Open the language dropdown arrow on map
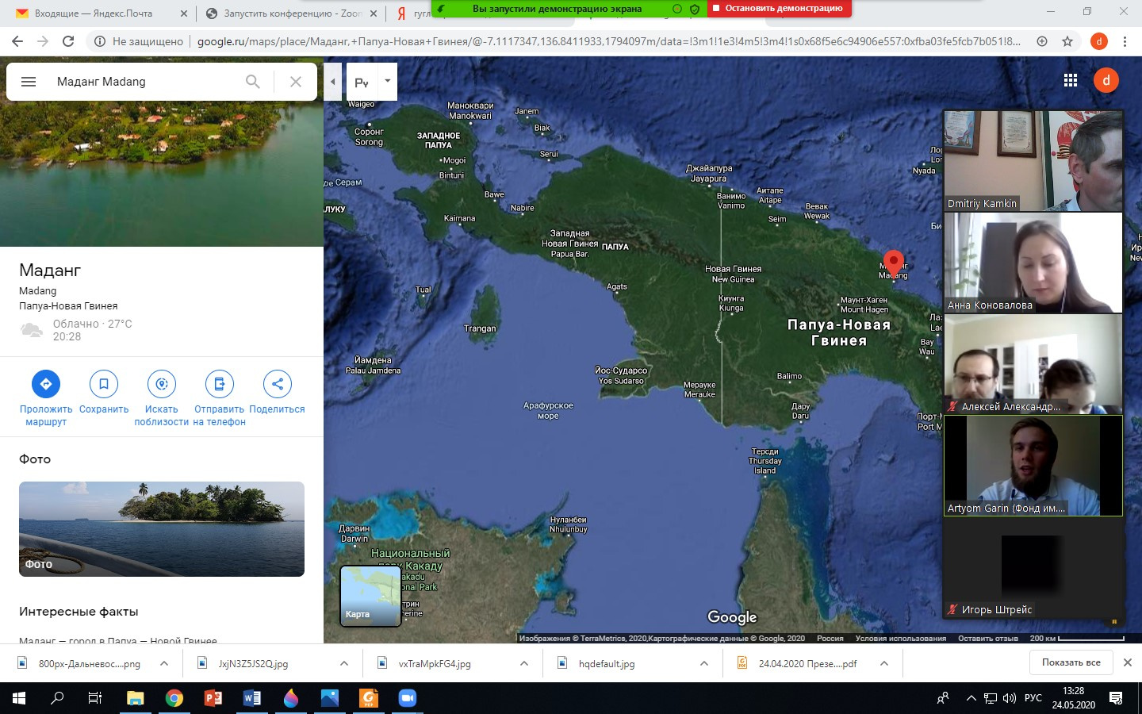 click(387, 81)
